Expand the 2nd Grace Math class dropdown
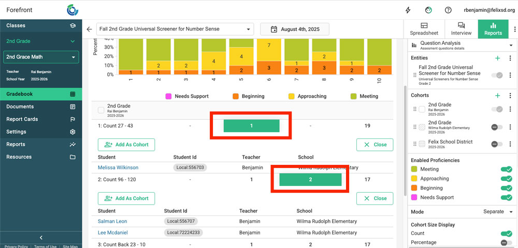 [41, 57]
